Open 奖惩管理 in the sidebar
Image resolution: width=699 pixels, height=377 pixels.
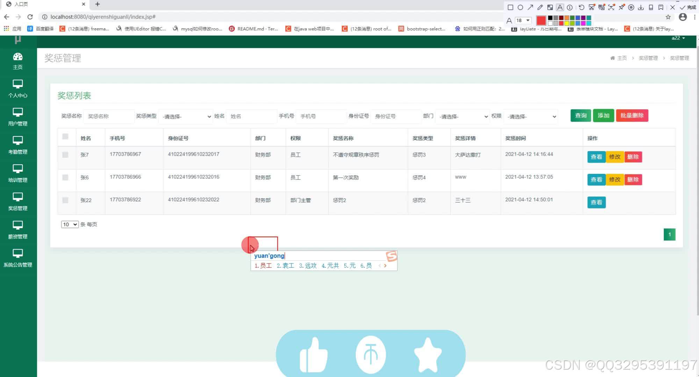tap(18, 202)
